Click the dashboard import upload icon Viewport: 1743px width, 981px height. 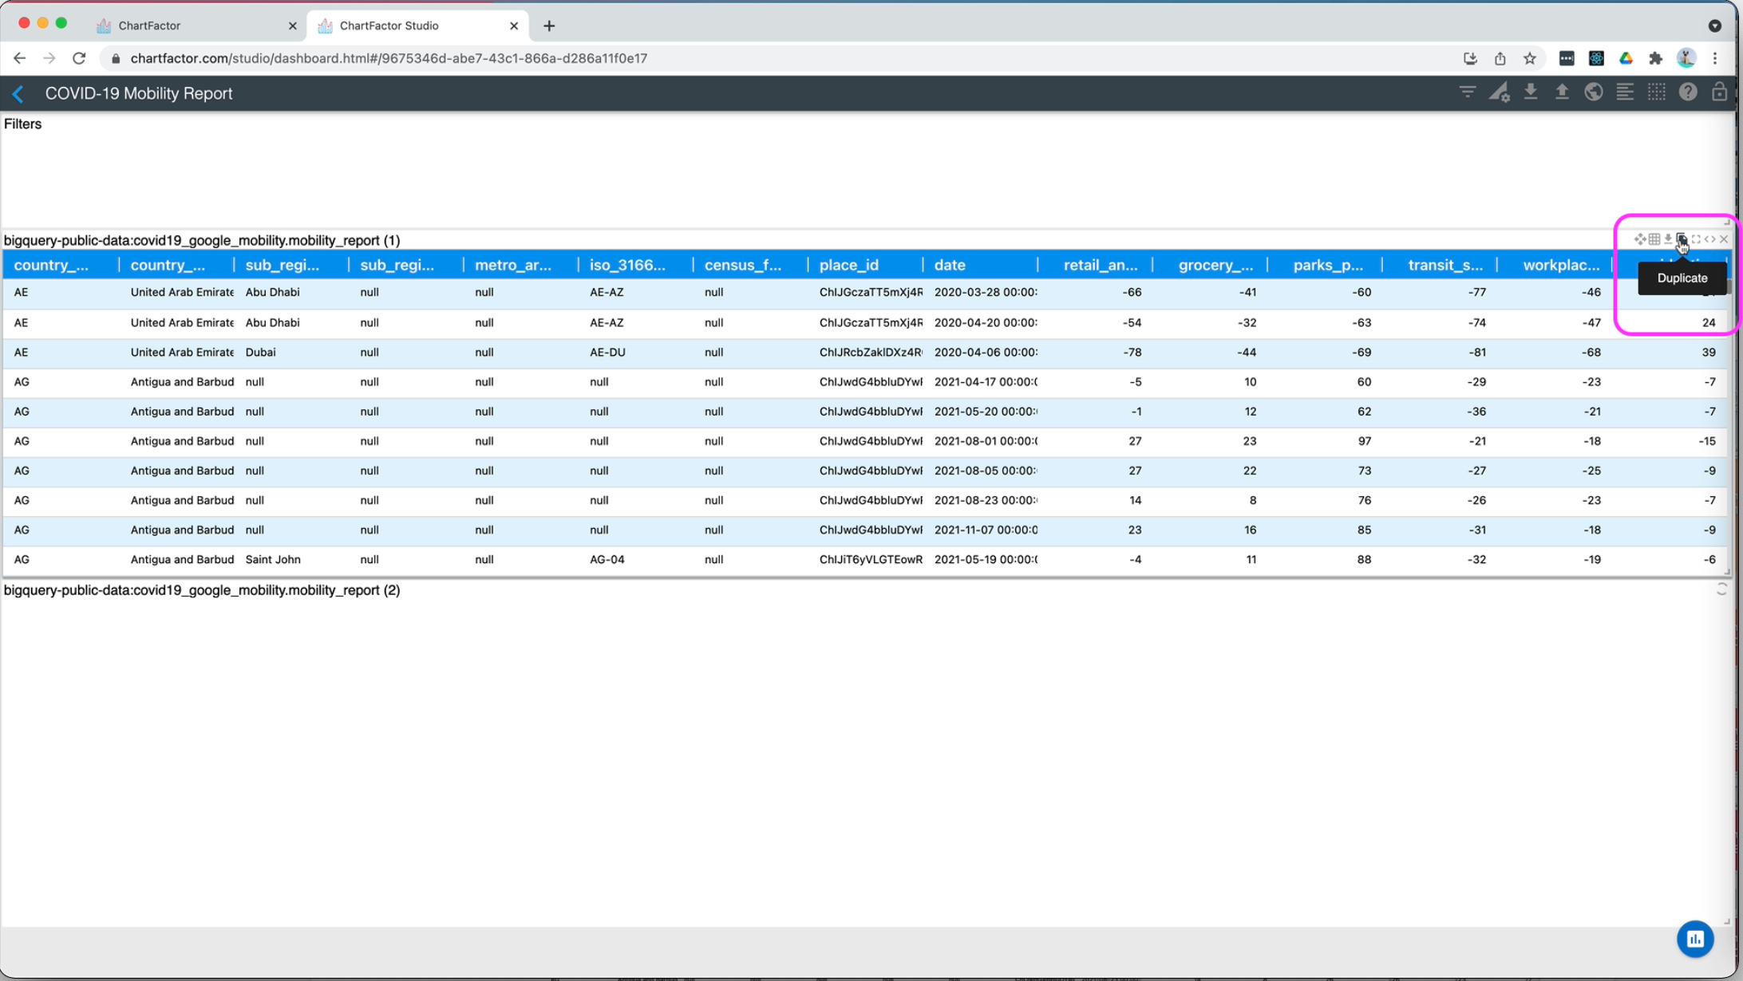pos(1562,93)
